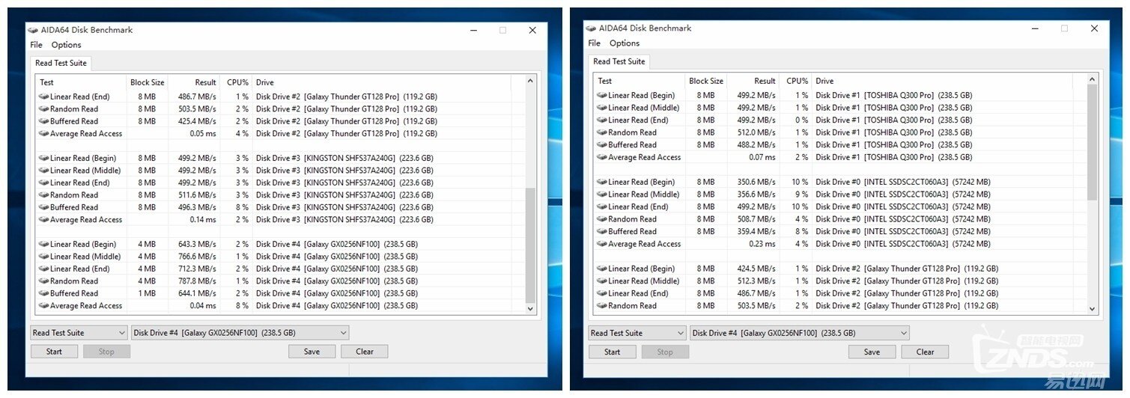Click the 0.23 ms result cell
This screenshot has width=1130, height=398.
pos(762,244)
